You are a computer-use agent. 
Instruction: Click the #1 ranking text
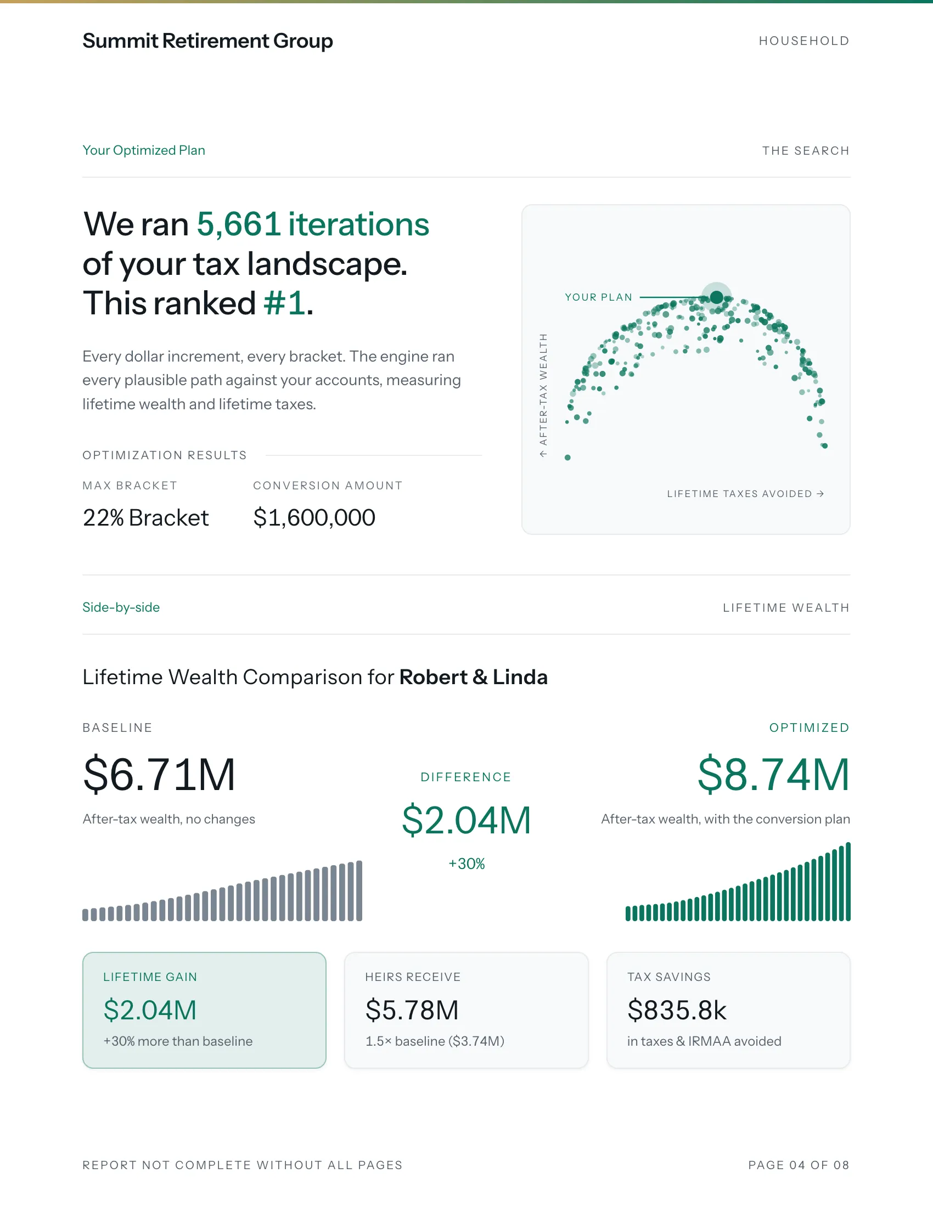[x=284, y=303]
